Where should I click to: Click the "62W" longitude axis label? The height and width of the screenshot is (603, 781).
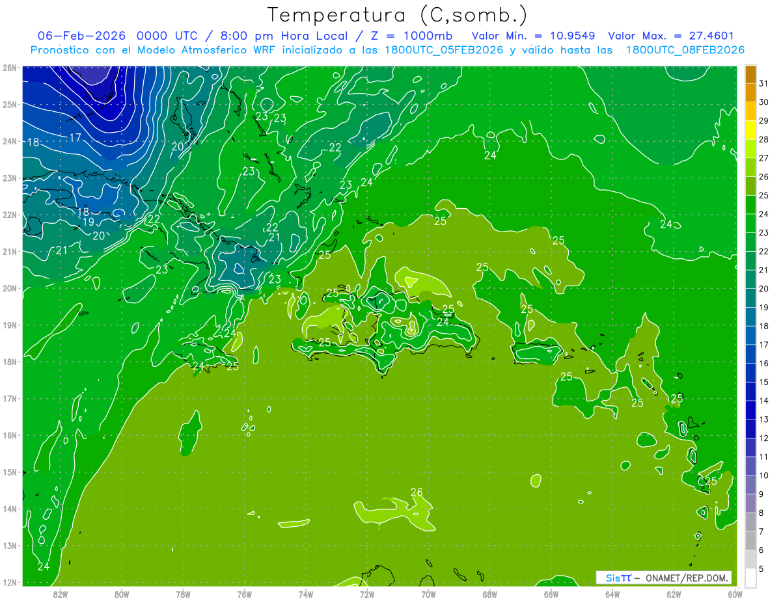click(x=674, y=593)
